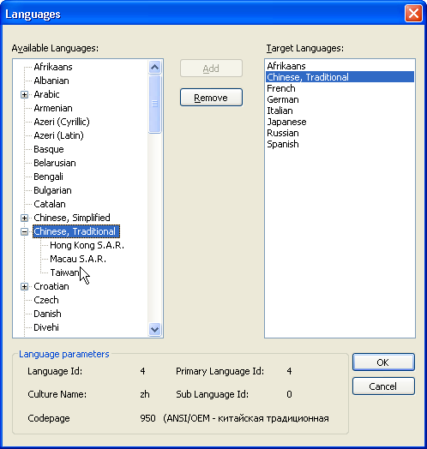427x449 pixels.
Task: Expand the Chinese, Simplified node
Action: pos(24,219)
